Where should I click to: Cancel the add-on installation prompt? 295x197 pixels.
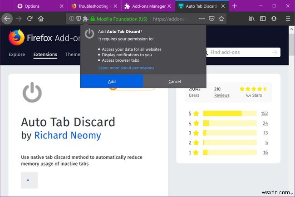pyautogui.click(x=175, y=81)
